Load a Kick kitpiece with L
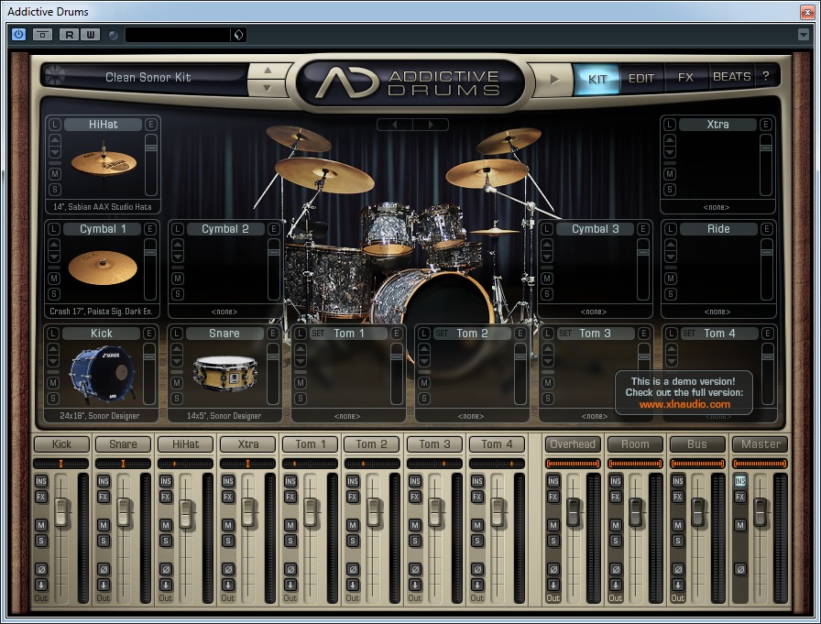 point(53,334)
